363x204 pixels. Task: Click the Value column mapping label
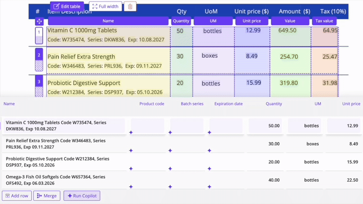[x=290, y=21]
